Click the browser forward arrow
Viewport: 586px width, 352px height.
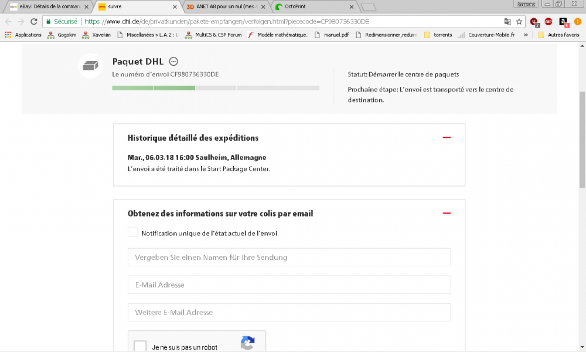tap(21, 22)
